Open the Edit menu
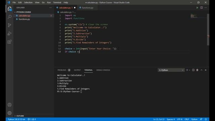Screen dimensions: 215x121 pos(20,2)
